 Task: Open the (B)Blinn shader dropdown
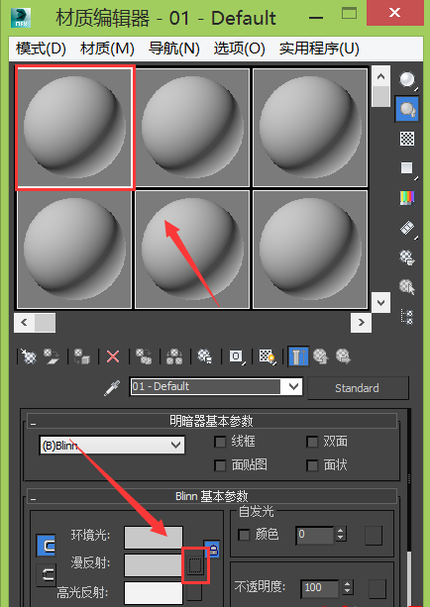tap(112, 446)
